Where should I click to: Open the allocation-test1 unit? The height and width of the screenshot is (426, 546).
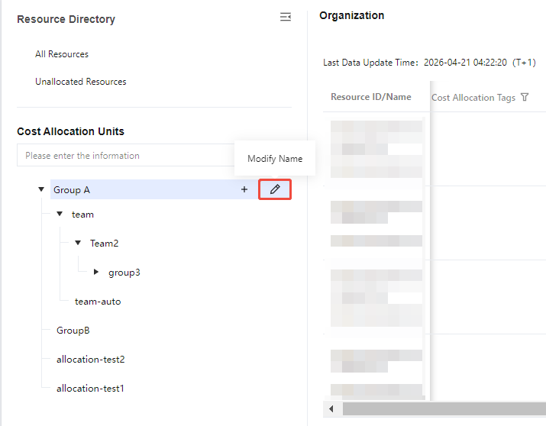[90, 389]
